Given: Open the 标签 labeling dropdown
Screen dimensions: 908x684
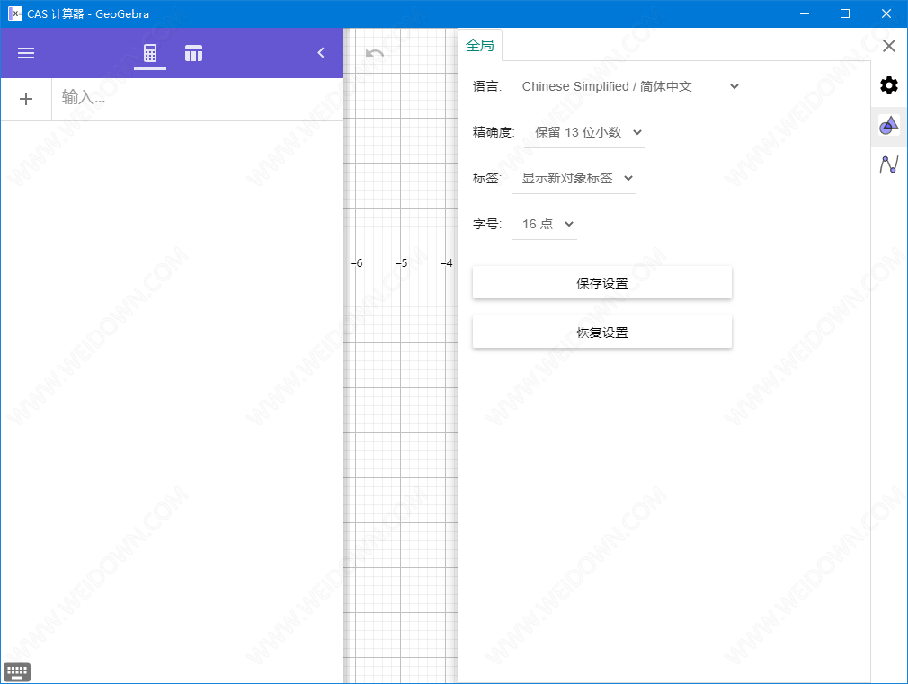Looking at the screenshot, I should pyautogui.click(x=574, y=178).
